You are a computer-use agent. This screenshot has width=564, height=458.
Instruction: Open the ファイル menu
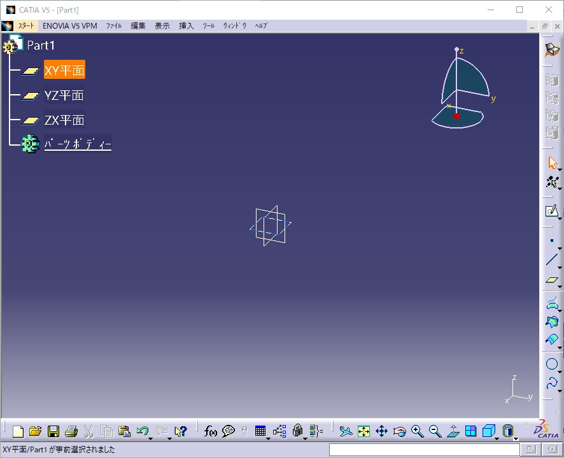[114, 26]
